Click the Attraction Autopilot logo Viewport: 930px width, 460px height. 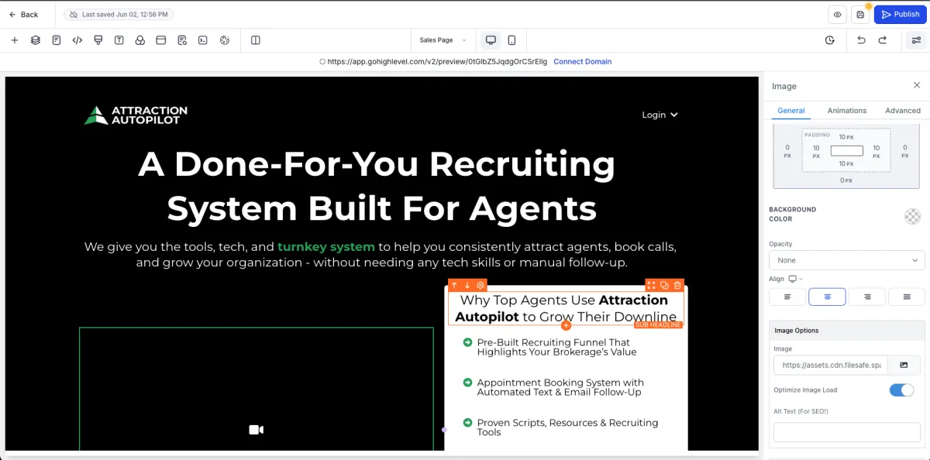[136, 115]
